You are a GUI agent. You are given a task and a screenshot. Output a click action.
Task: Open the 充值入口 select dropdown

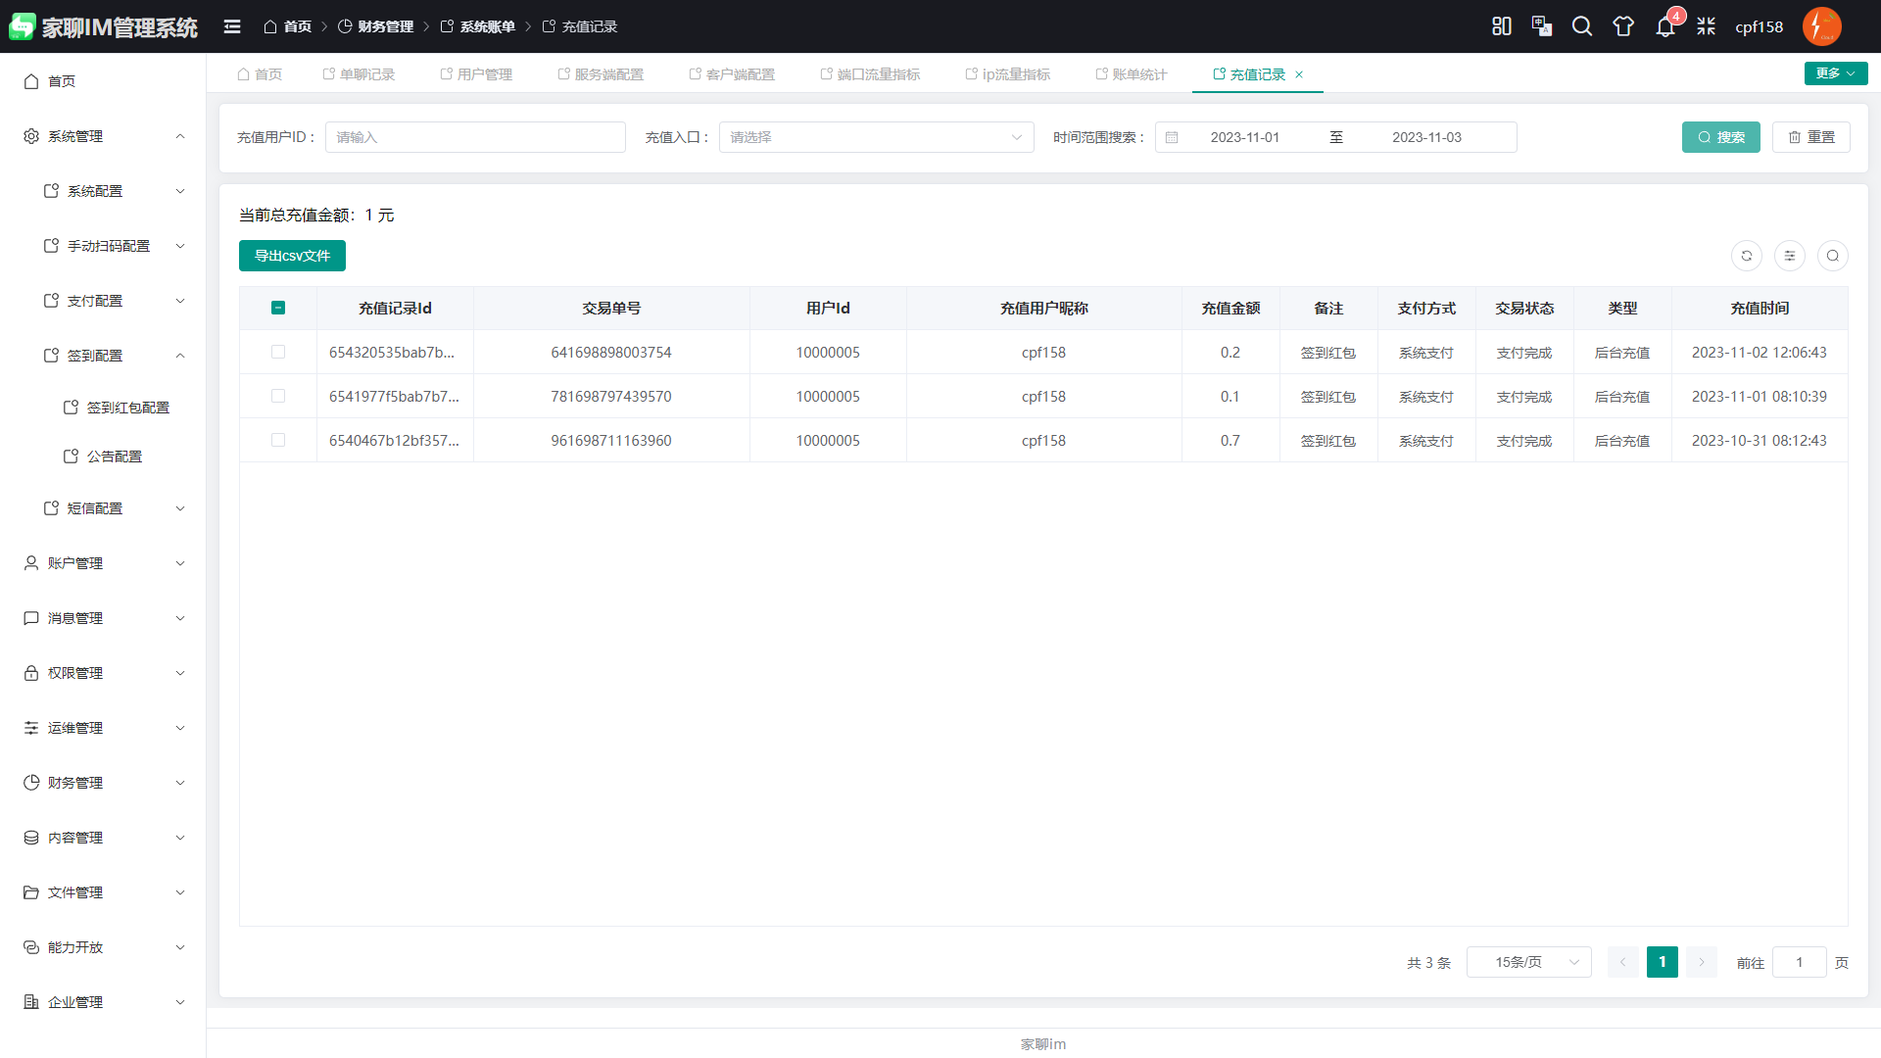pyautogui.click(x=876, y=137)
